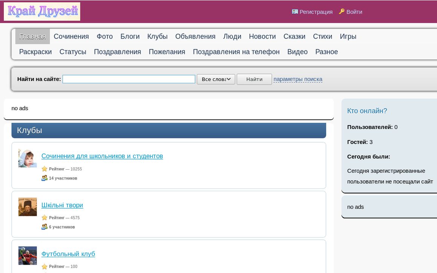The width and height of the screenshot is (437, 273).
Task: Click members icon beside 6 участников
Action: 44,227
